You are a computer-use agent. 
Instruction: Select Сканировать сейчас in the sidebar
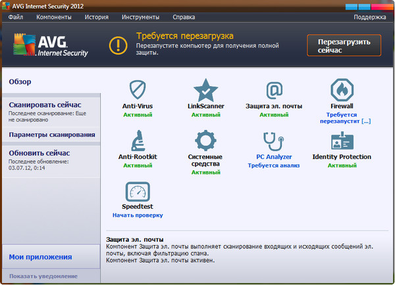[45, 105]
